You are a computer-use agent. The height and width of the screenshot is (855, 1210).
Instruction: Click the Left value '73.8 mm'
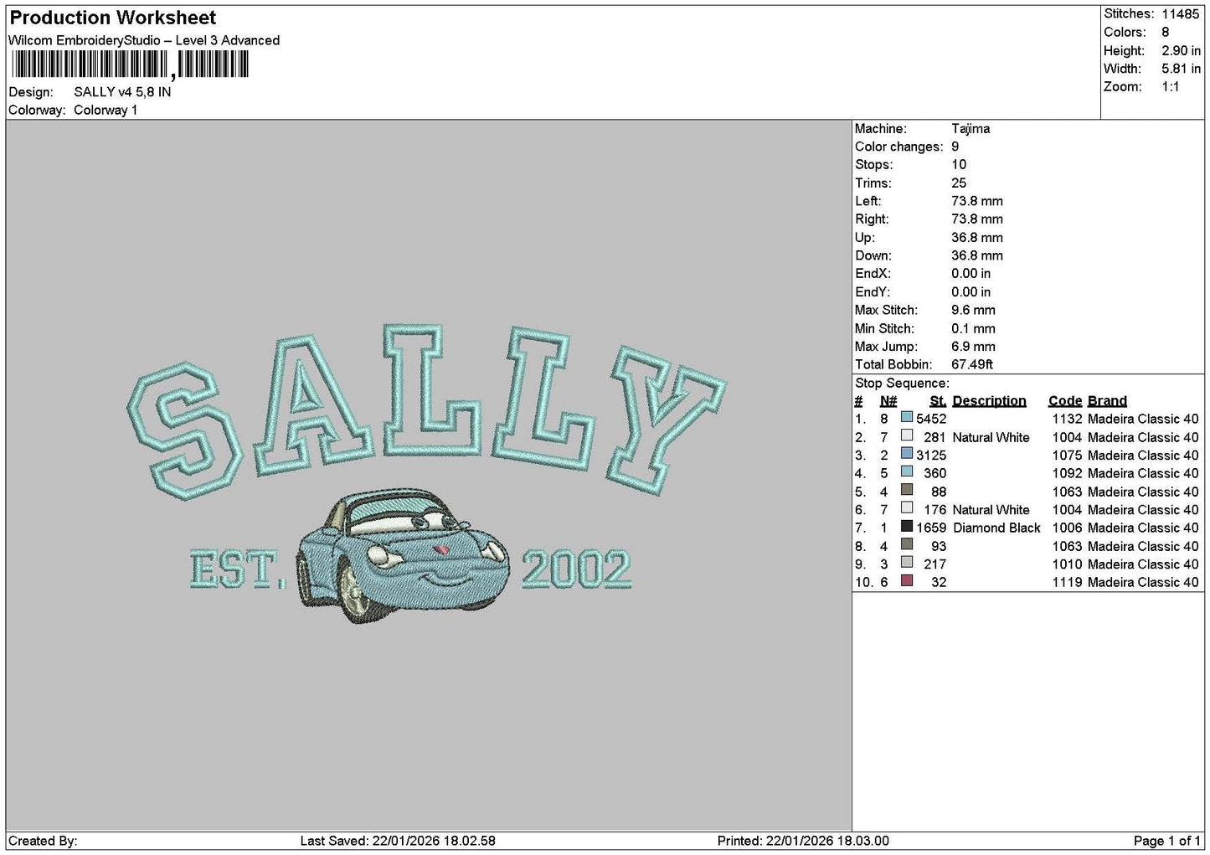point(977,201)
